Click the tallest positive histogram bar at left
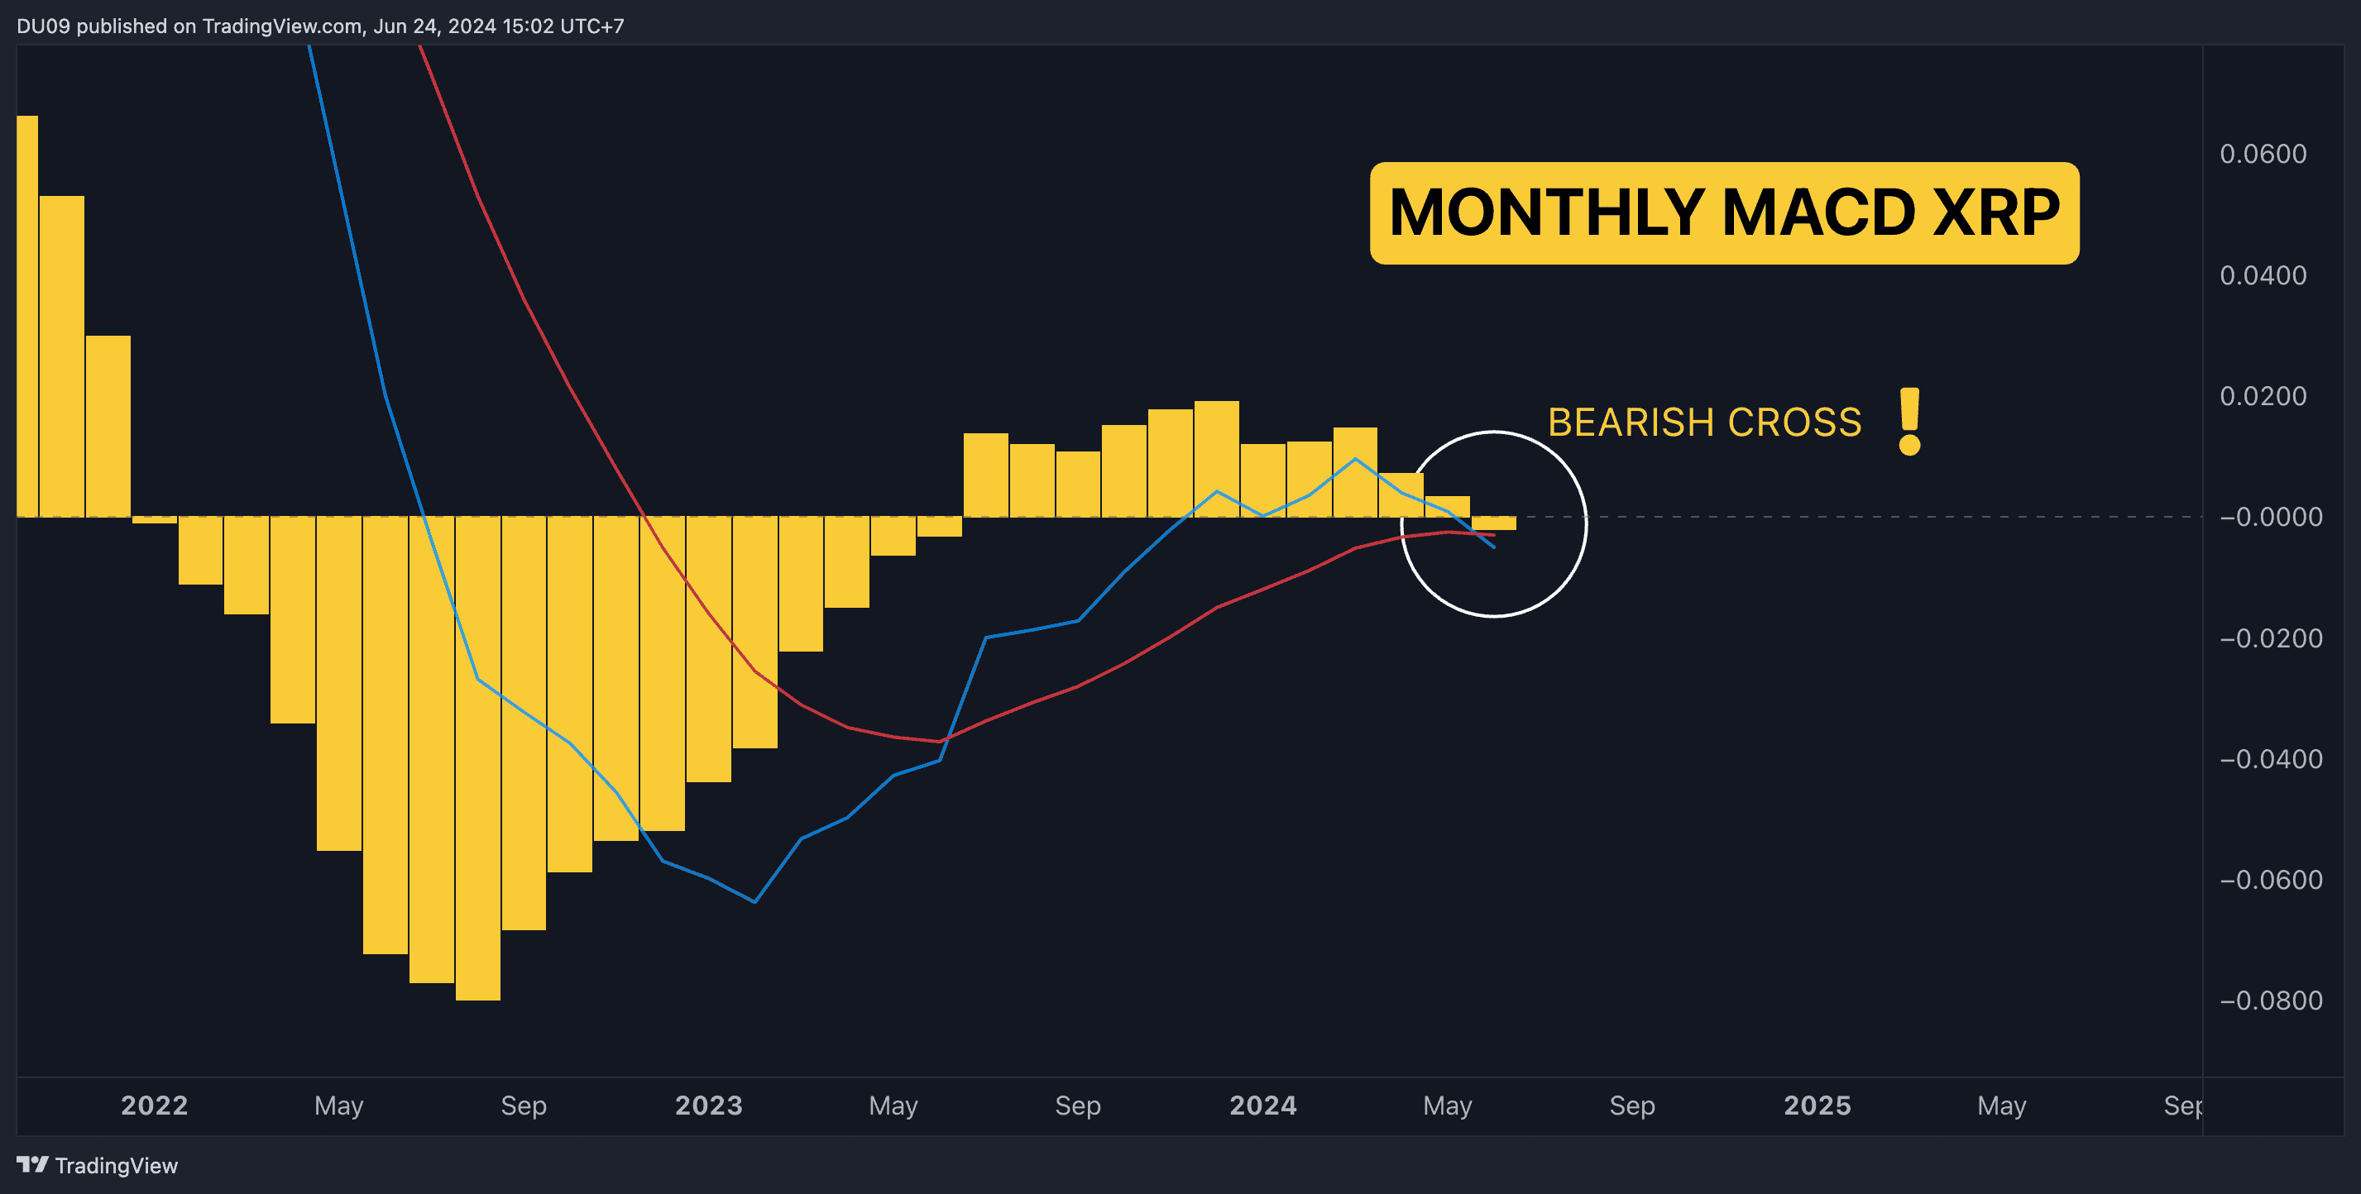2361x1194 pixels. (x=27, y=316)
